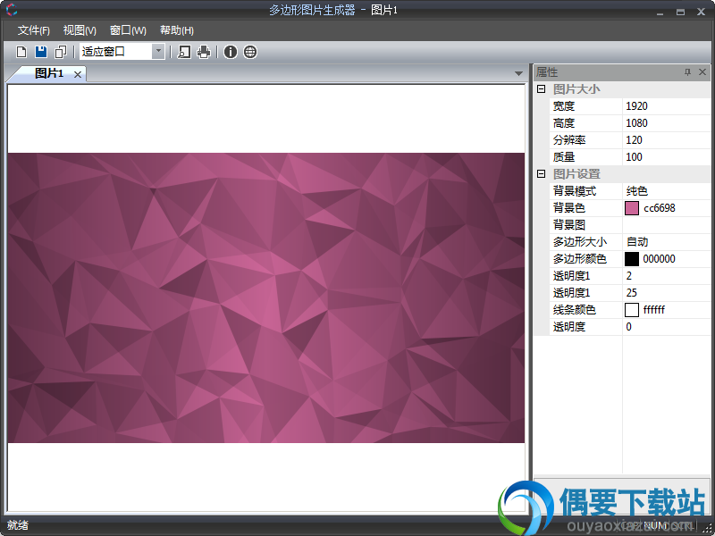Minimize the application window
The image size is (715, 536).
660,13
